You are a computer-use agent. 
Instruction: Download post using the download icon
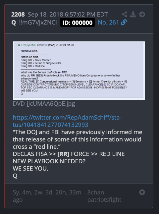coord(133,14)
